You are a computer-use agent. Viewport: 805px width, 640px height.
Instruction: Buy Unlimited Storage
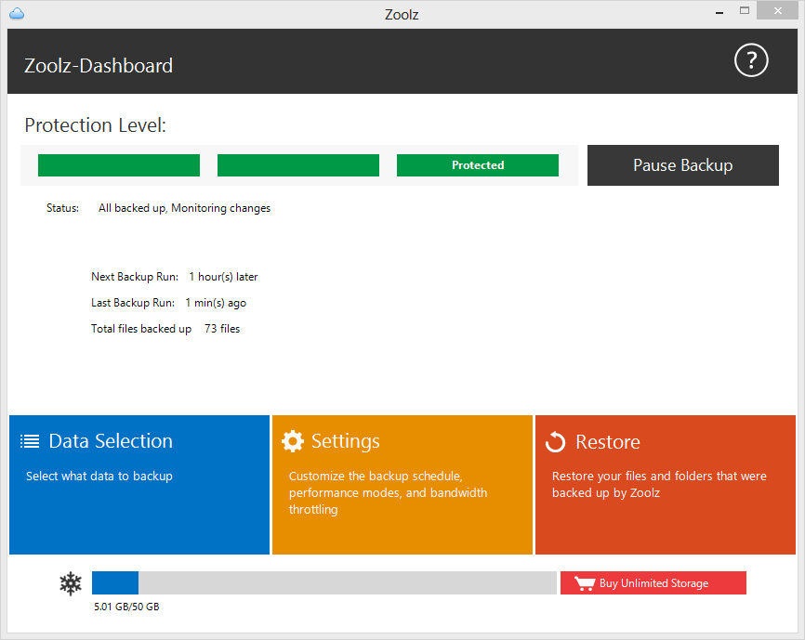point(653,583)
